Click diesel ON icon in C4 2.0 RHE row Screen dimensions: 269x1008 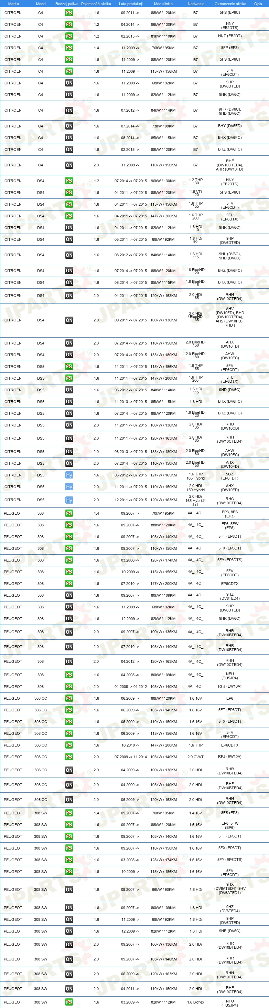click(x=69, y=165)
